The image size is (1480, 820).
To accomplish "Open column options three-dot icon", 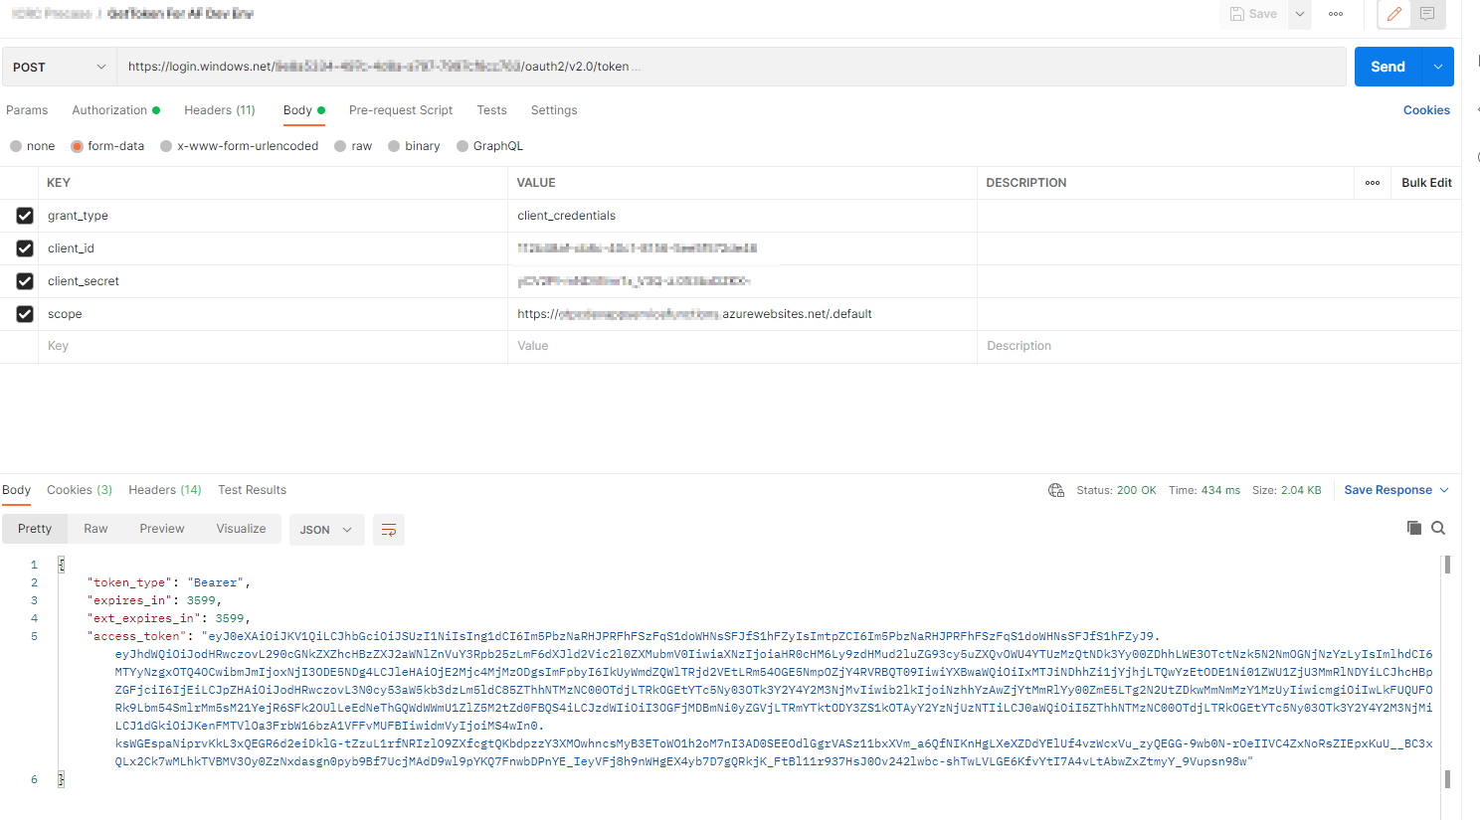I will coord(1373,183).
